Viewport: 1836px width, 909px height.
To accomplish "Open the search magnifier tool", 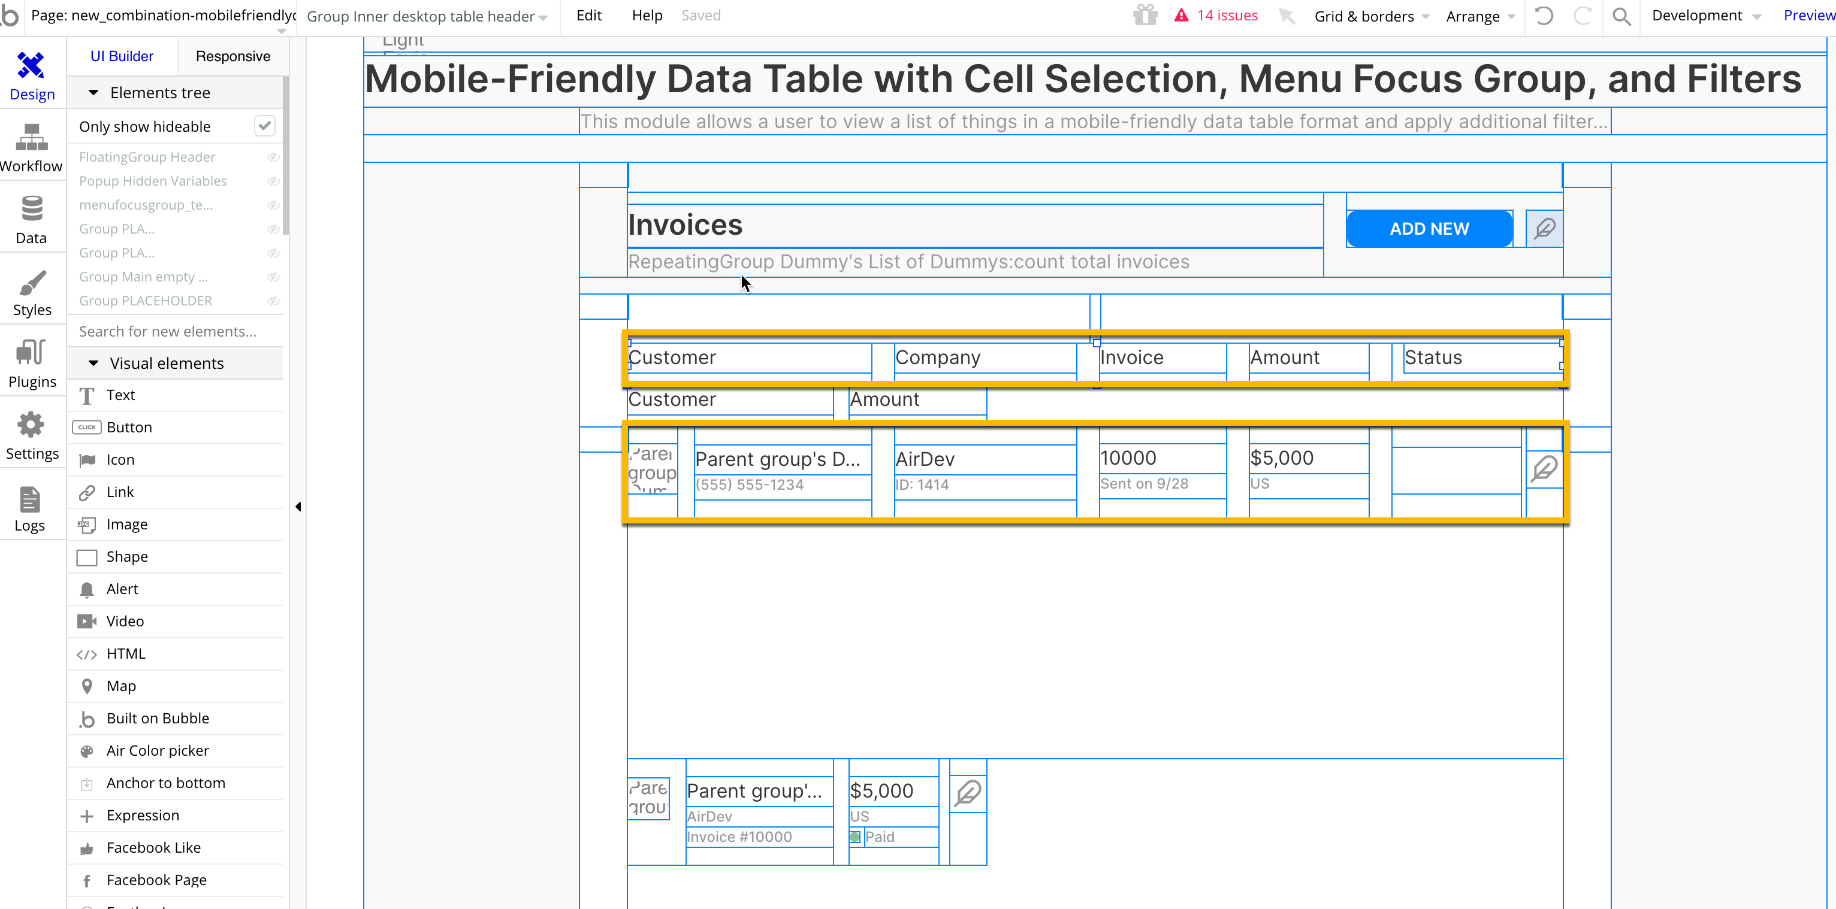I will (1621, 16).
